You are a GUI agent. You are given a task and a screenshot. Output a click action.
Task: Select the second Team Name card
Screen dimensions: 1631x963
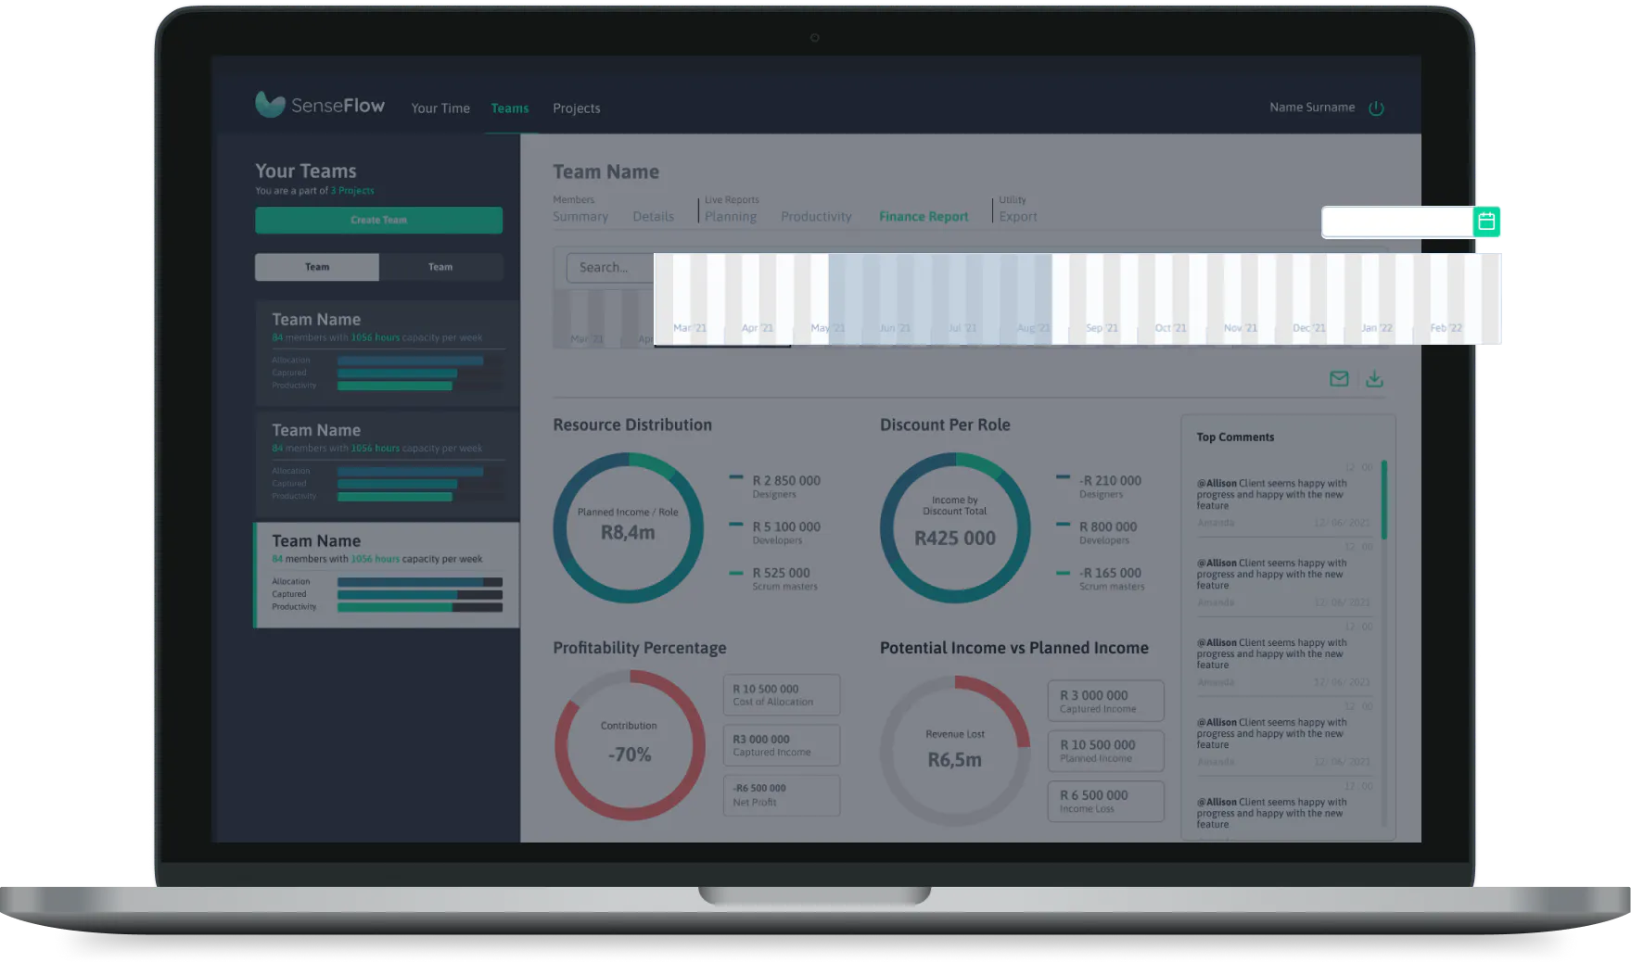click(388, 463)
